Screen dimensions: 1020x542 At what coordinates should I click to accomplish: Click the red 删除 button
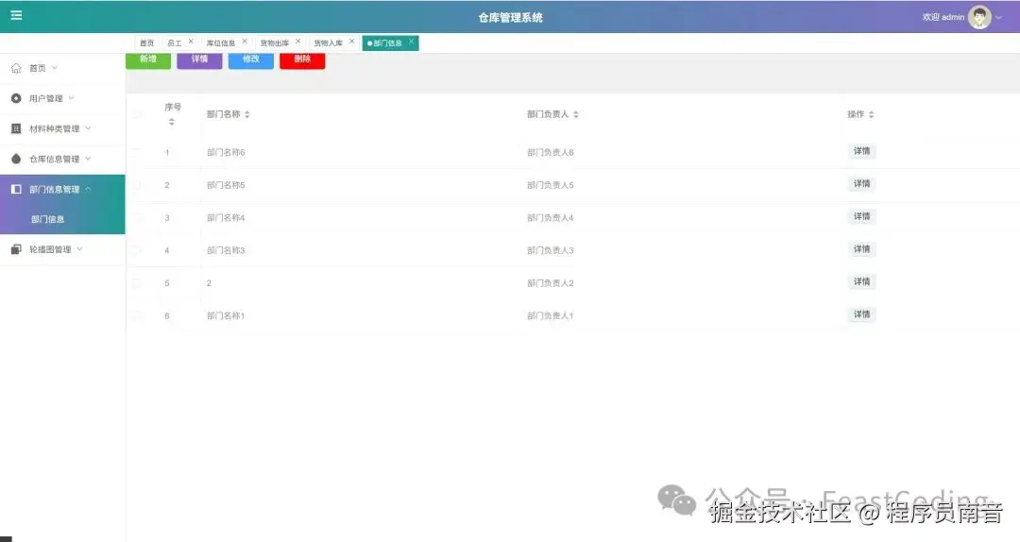tap(302, 60)
